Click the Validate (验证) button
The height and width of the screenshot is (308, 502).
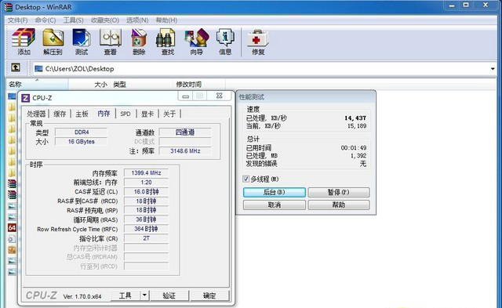pyautogui.click(x=169, y=295)
